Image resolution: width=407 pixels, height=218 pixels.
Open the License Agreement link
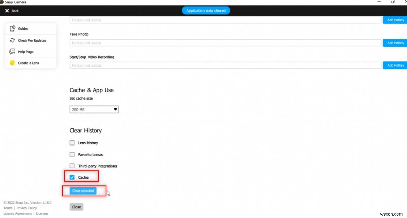[x=17, y=213]
